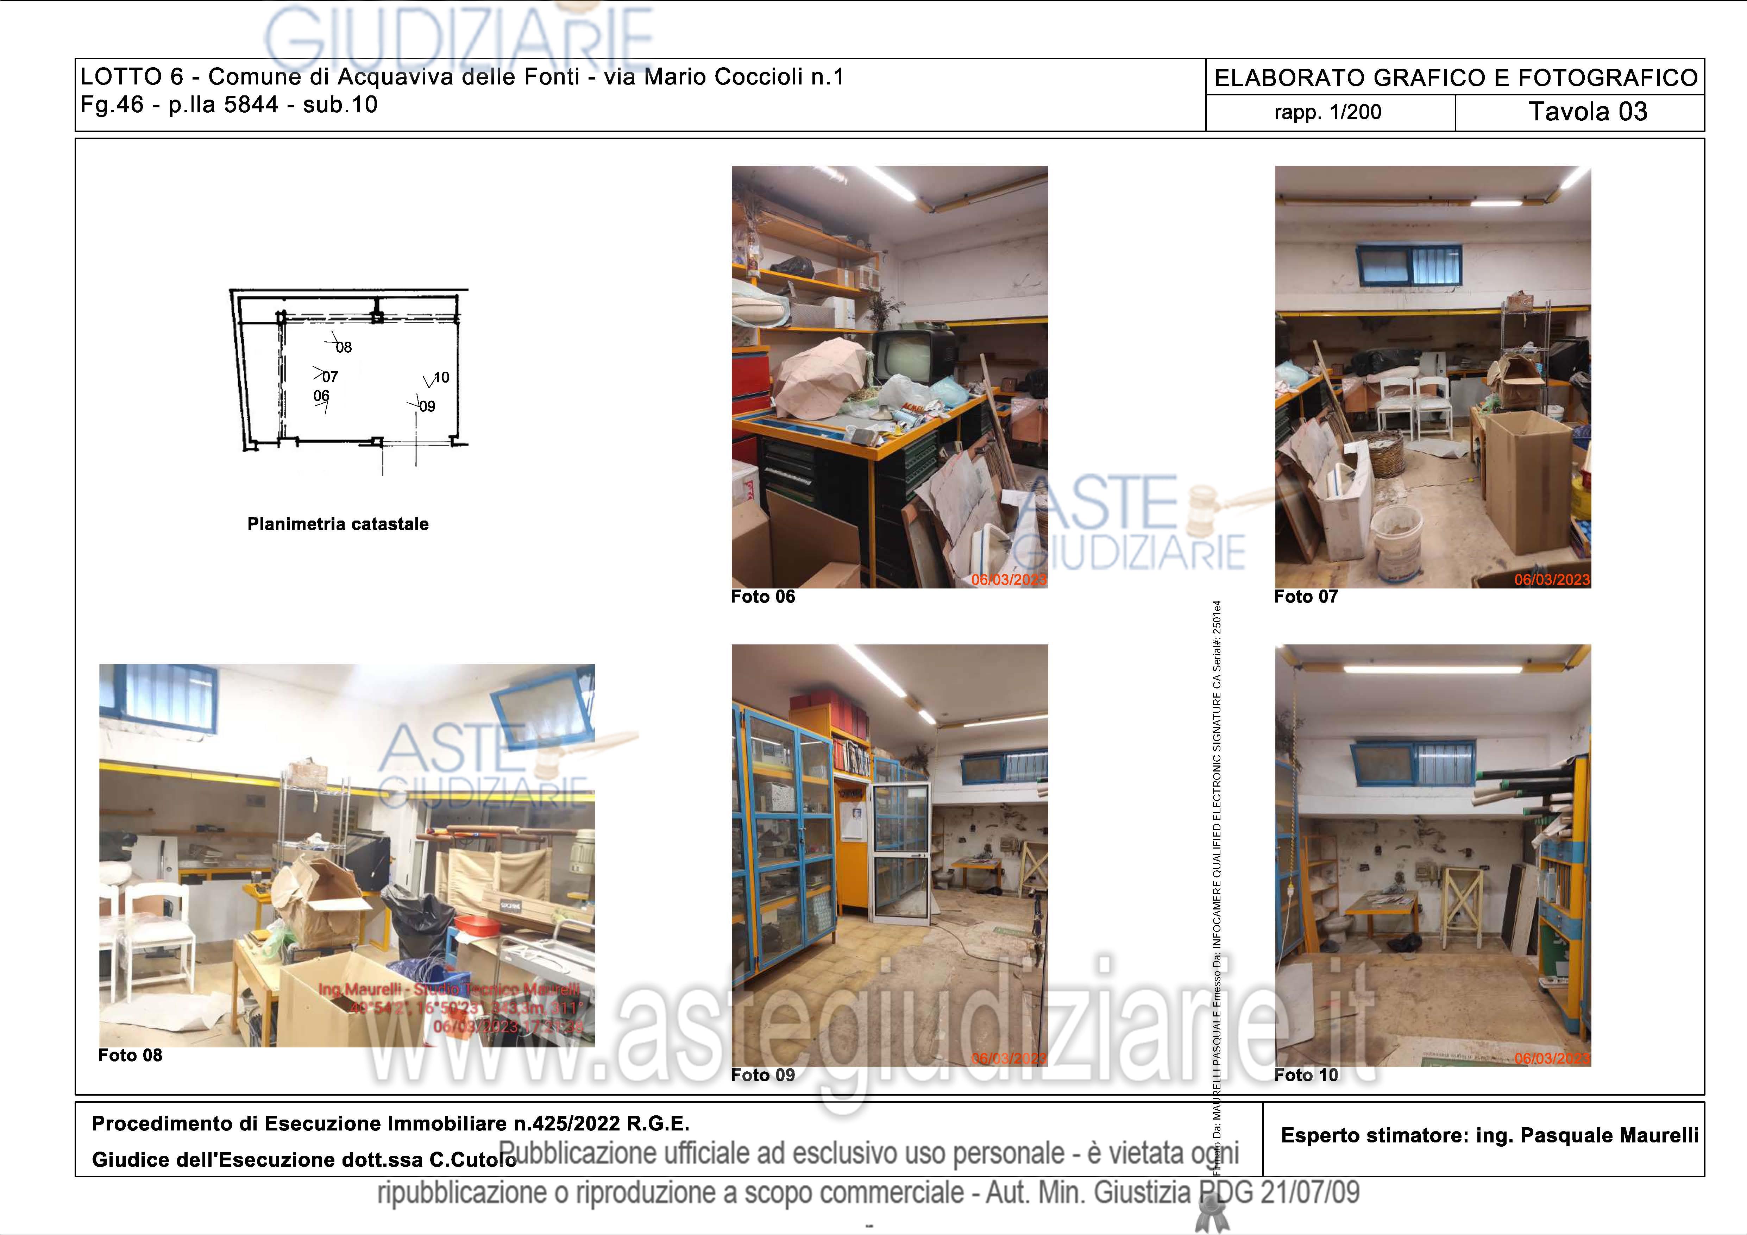The height and width of the screenshot is (1235, 1747).
Task: Click the Planimetria catastale caption
Action: (x=338, y=523)
